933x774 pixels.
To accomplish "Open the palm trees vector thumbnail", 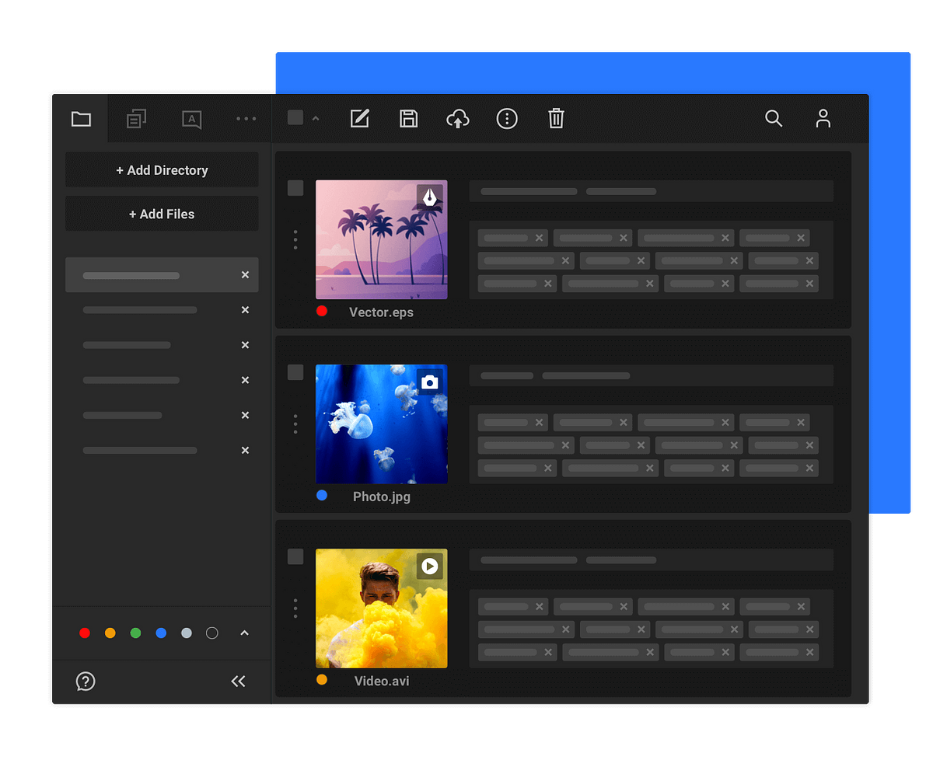I will point(381,239).
